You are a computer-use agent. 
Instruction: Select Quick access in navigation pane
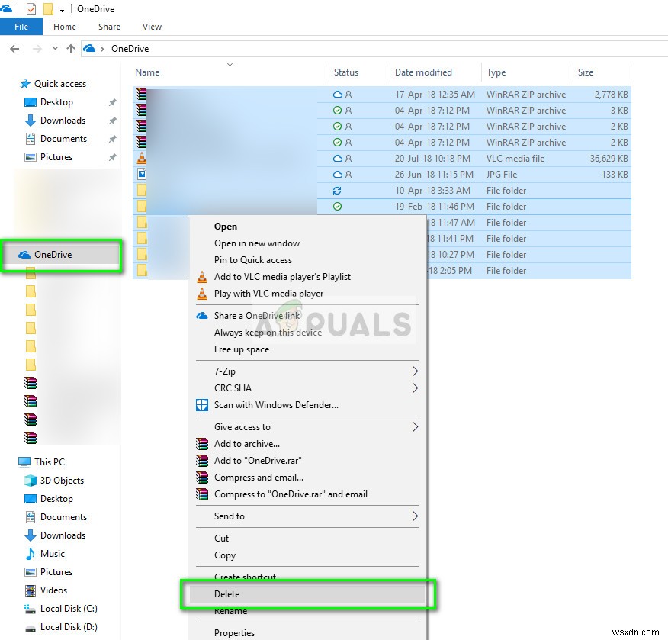pyautogui.click(x=60, y=84)
